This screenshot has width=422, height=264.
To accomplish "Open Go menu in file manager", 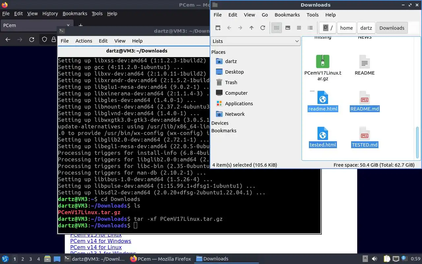I will (x=265, y=15).
